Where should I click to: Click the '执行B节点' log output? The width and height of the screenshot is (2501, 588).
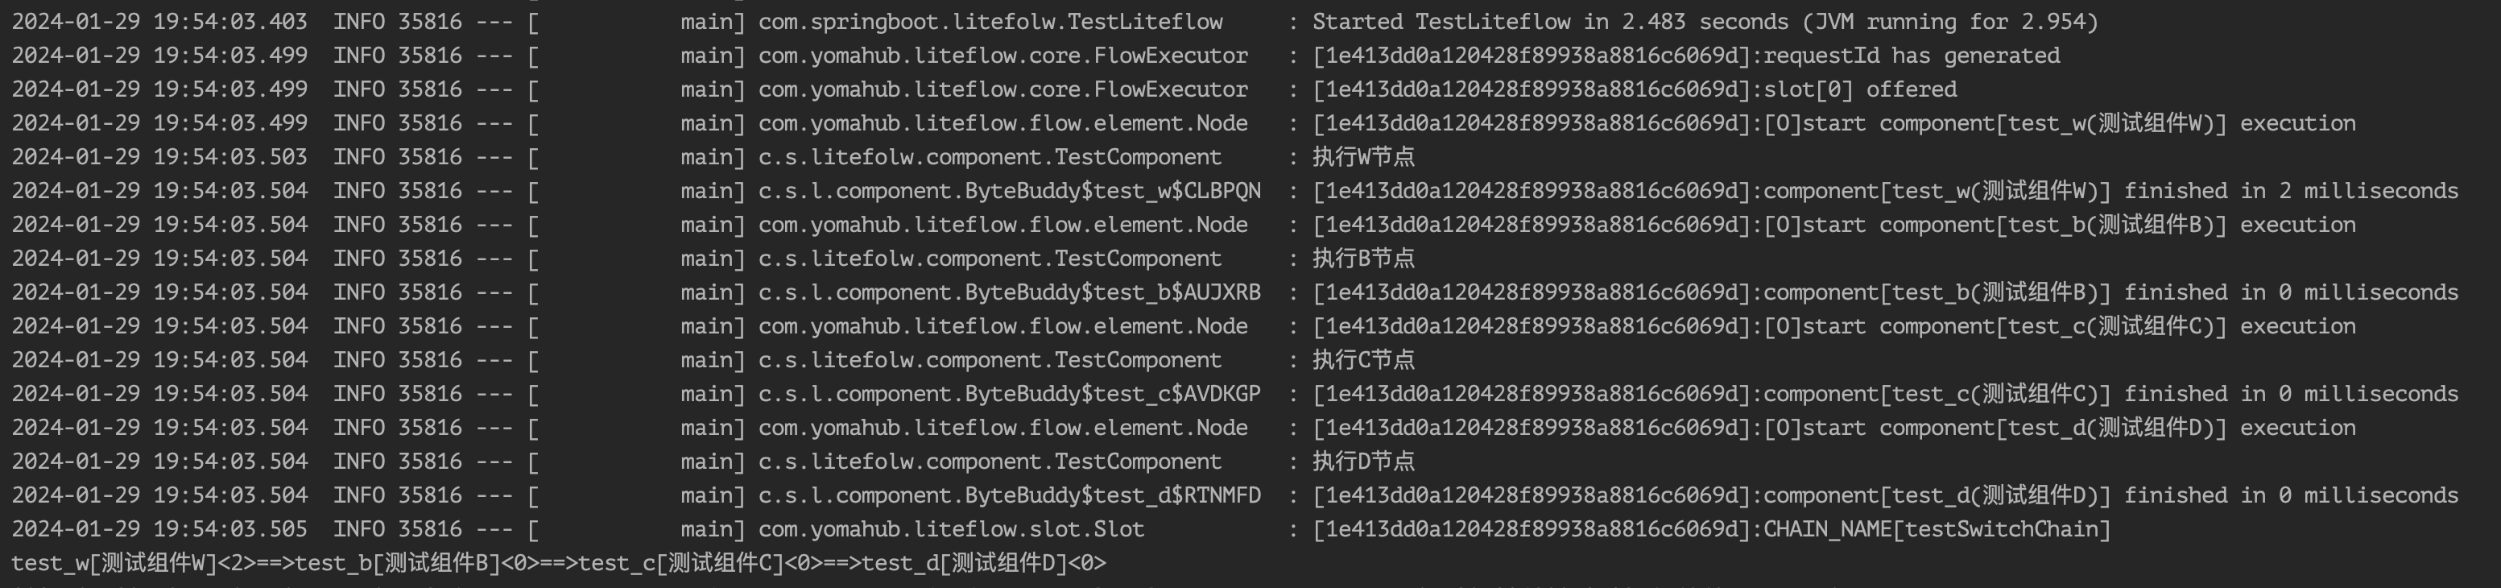(1363, 259)
